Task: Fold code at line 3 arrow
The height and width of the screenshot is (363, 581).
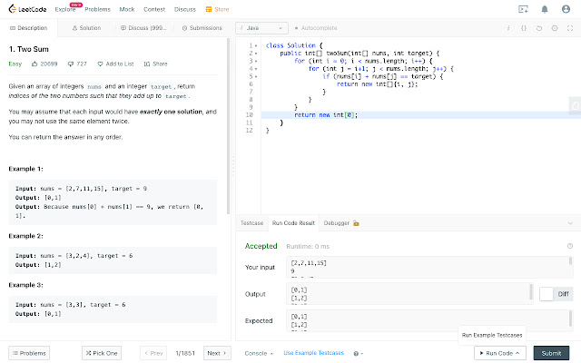Action: pos(256,61)
